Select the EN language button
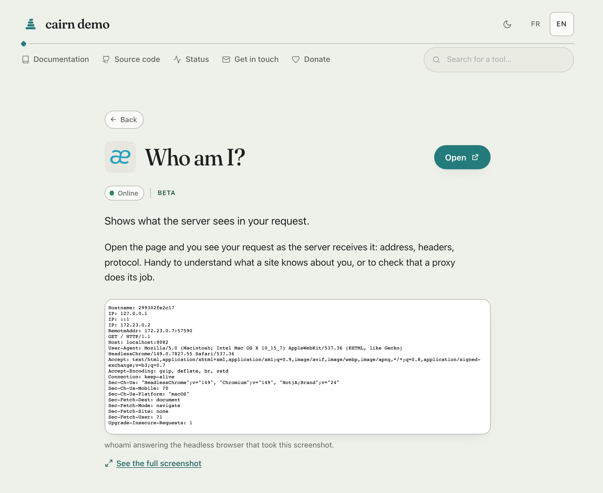The height and width of the screenshot is (493, 603). coord(562,24)
